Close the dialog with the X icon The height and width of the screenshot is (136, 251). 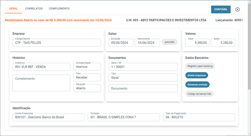click(238, 9)
